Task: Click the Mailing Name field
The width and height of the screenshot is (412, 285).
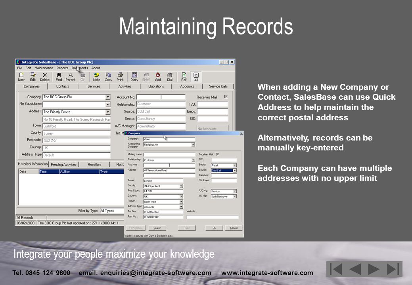Action: pyautogui.click(x=169, y=155)
